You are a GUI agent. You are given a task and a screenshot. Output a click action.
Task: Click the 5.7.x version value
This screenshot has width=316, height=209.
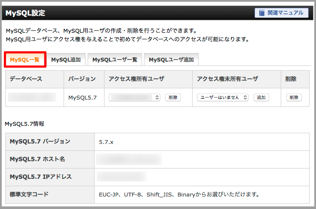coord(106,142)
